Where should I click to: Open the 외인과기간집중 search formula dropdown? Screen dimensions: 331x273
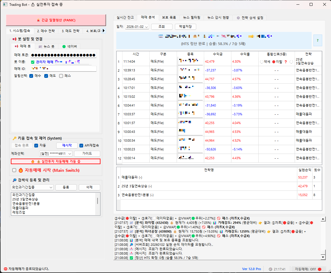coord(32,187)
